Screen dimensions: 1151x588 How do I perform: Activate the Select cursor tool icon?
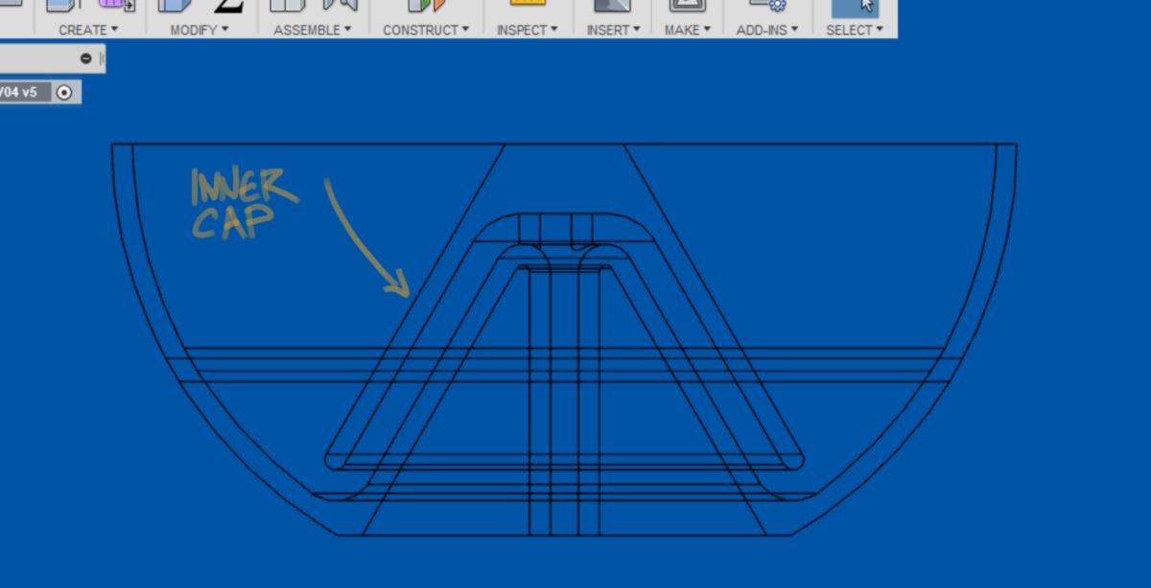(856, 8)
